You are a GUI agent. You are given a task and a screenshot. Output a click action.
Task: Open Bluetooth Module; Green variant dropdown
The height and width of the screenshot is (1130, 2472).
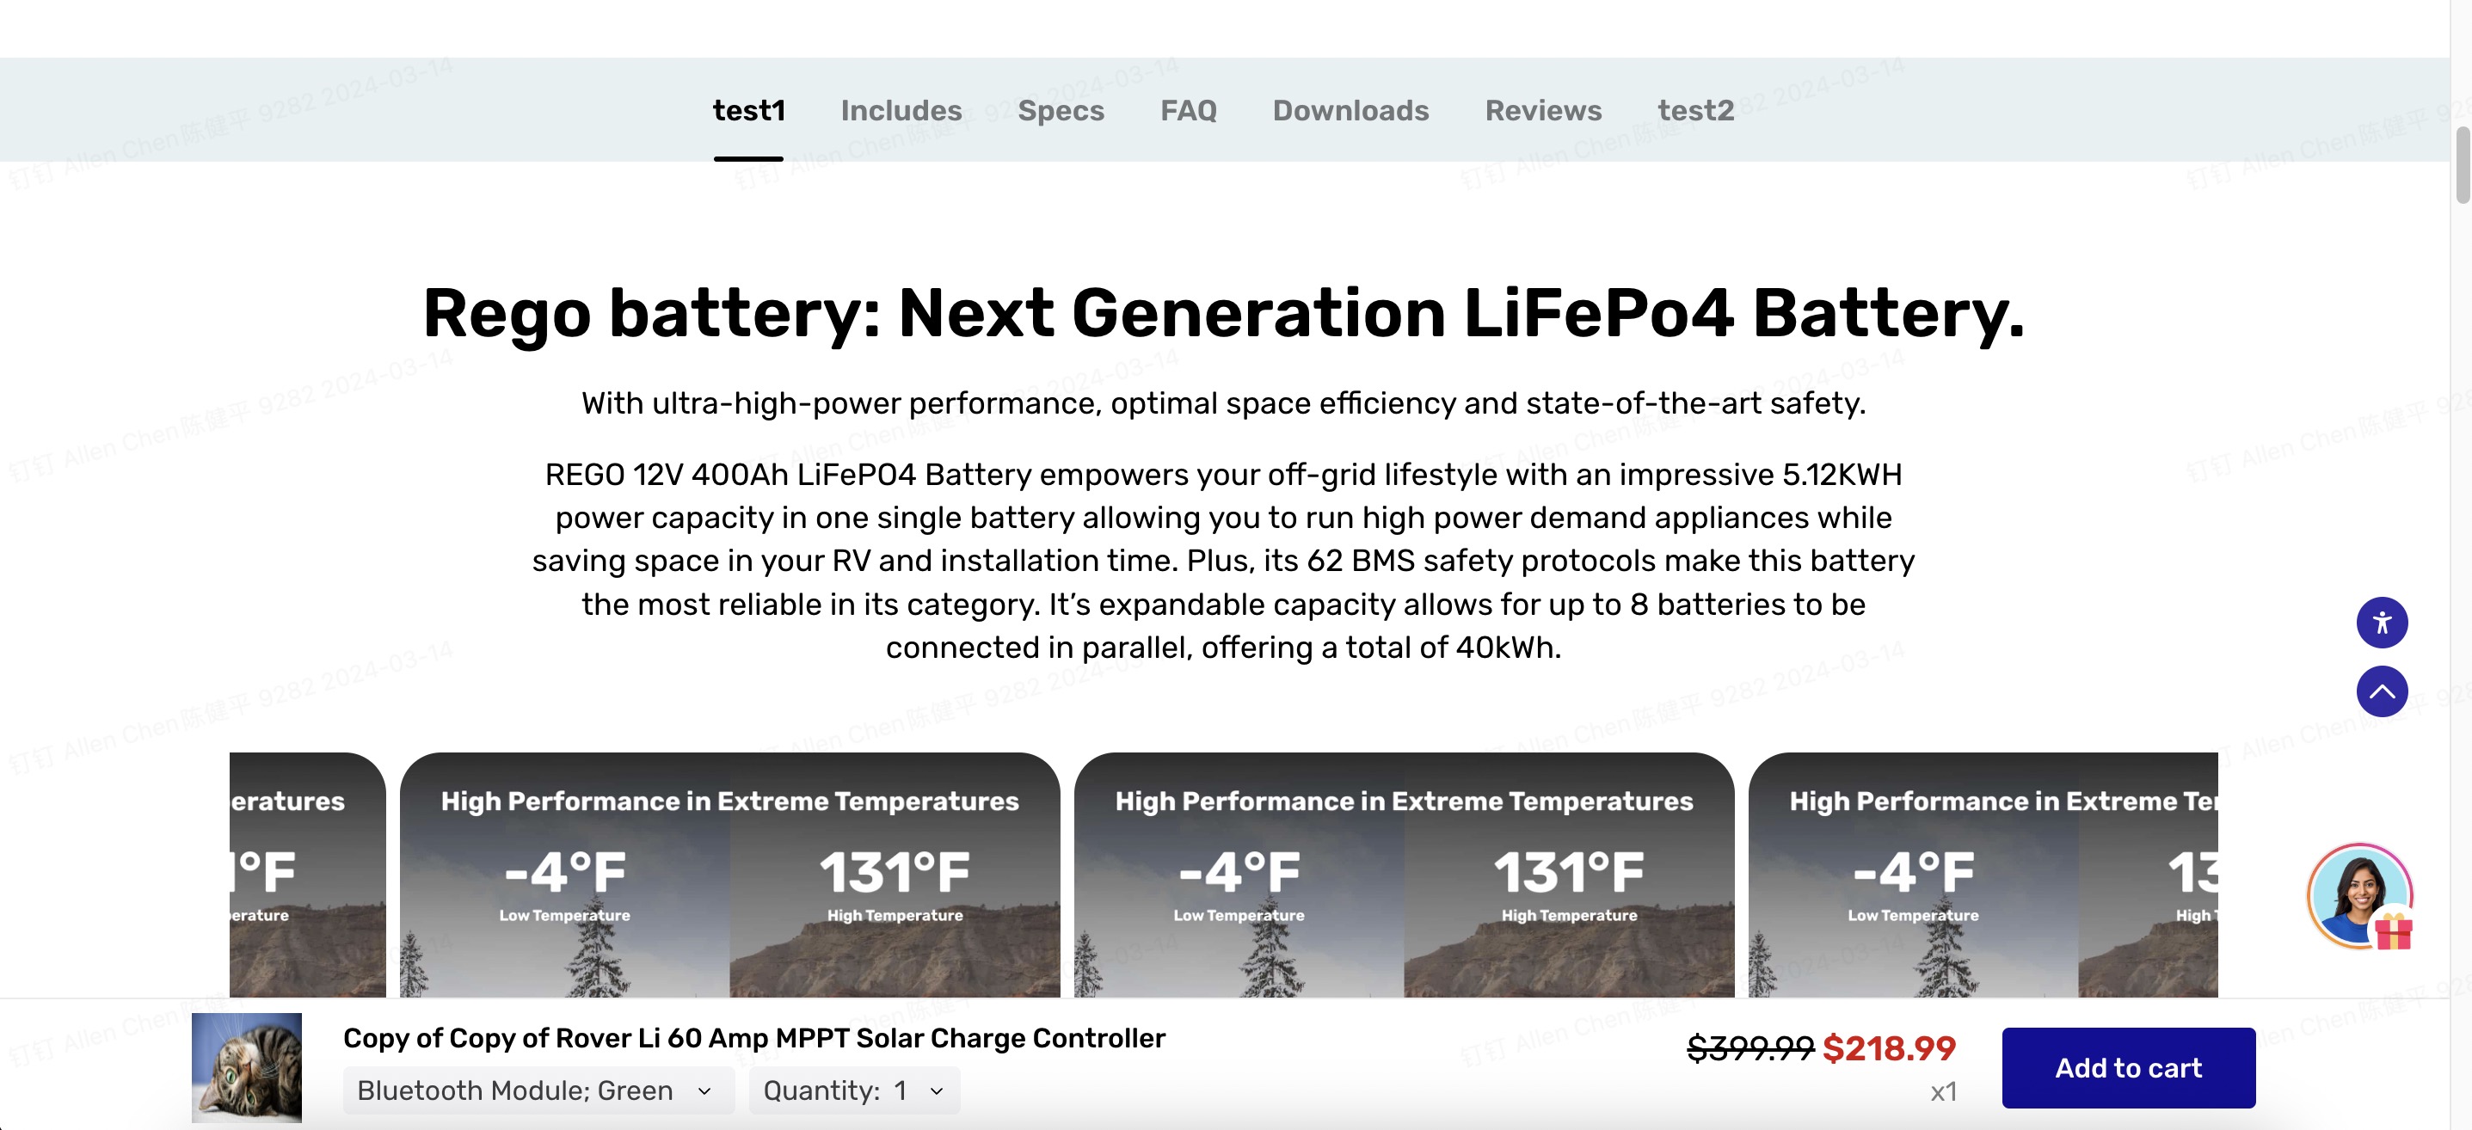pos(538,1090)
